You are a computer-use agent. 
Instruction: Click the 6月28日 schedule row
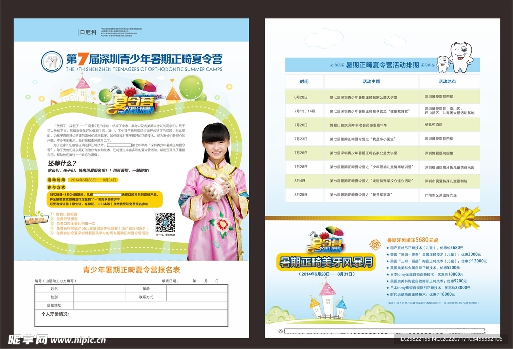click(x=382, y=97)
